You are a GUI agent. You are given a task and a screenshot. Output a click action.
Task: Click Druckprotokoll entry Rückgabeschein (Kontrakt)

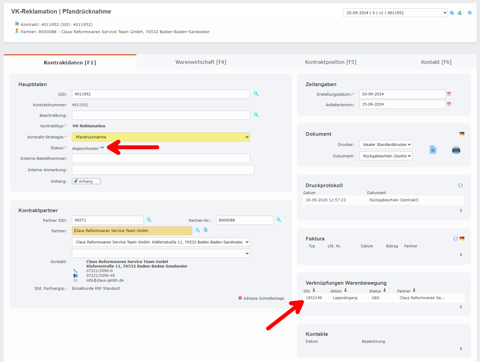tap(394, 200)
